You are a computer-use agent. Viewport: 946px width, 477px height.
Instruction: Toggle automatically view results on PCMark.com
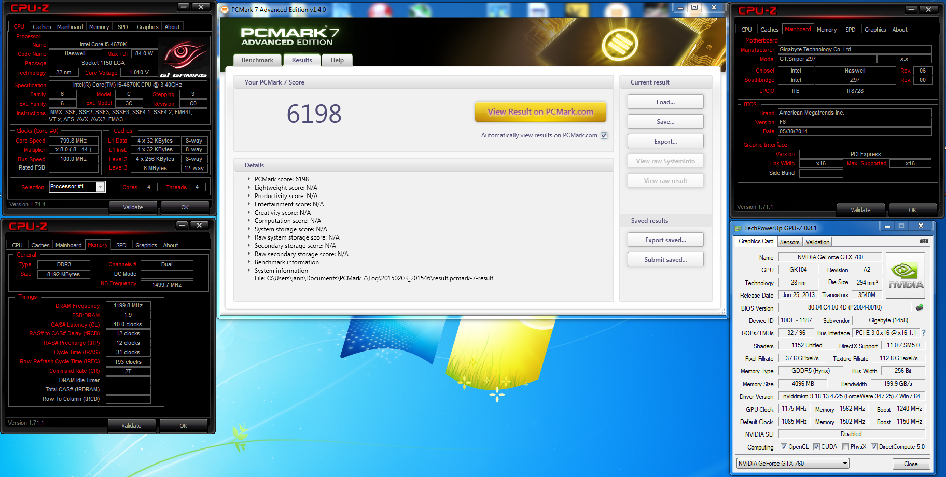pos(604,135)
